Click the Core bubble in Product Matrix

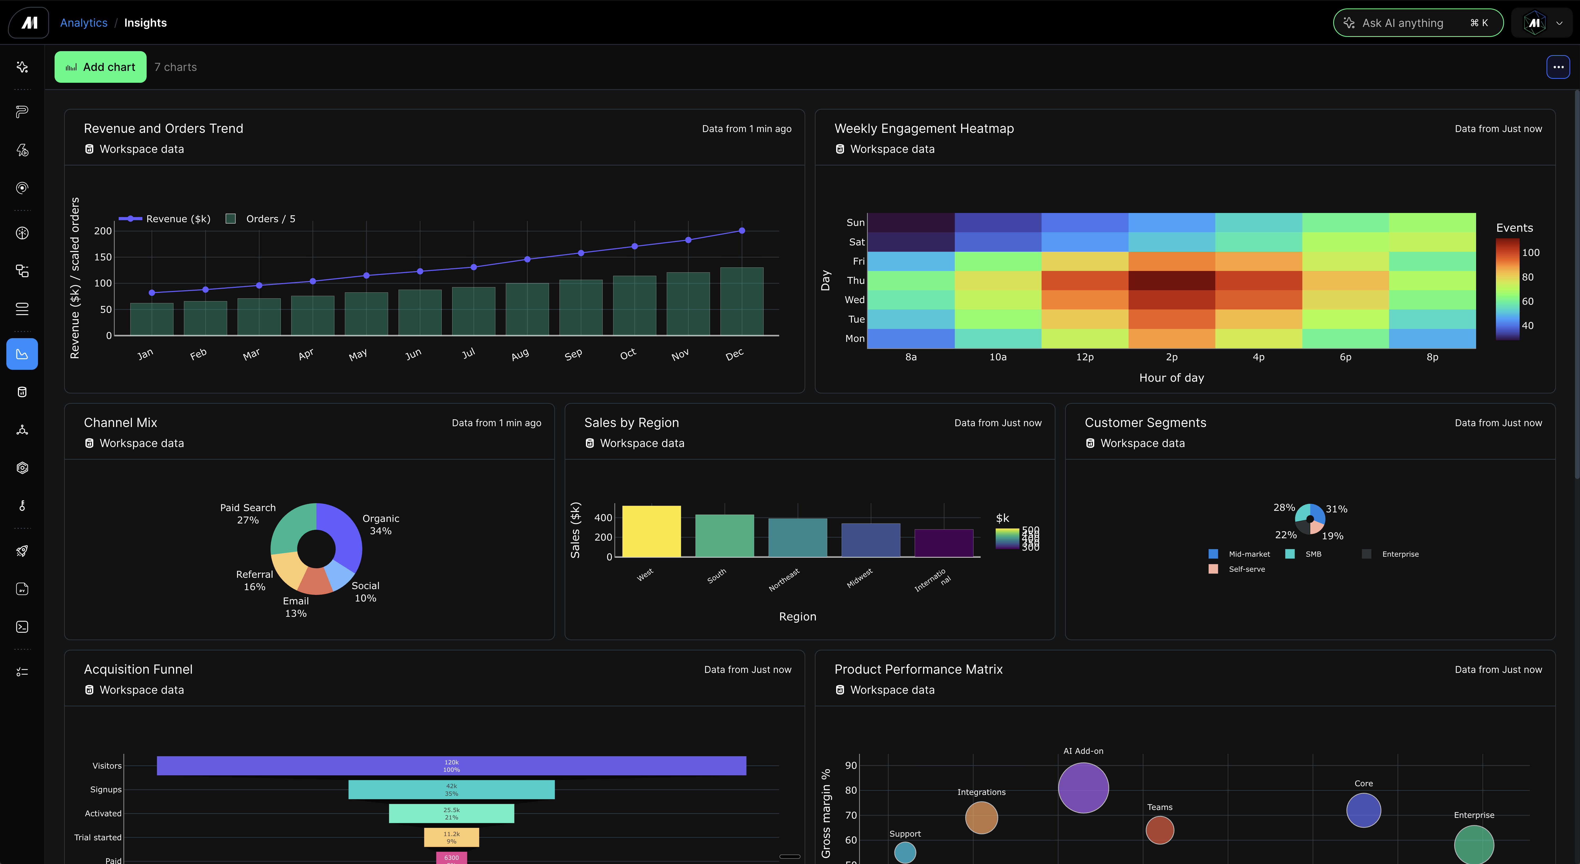coord(1364,811)
